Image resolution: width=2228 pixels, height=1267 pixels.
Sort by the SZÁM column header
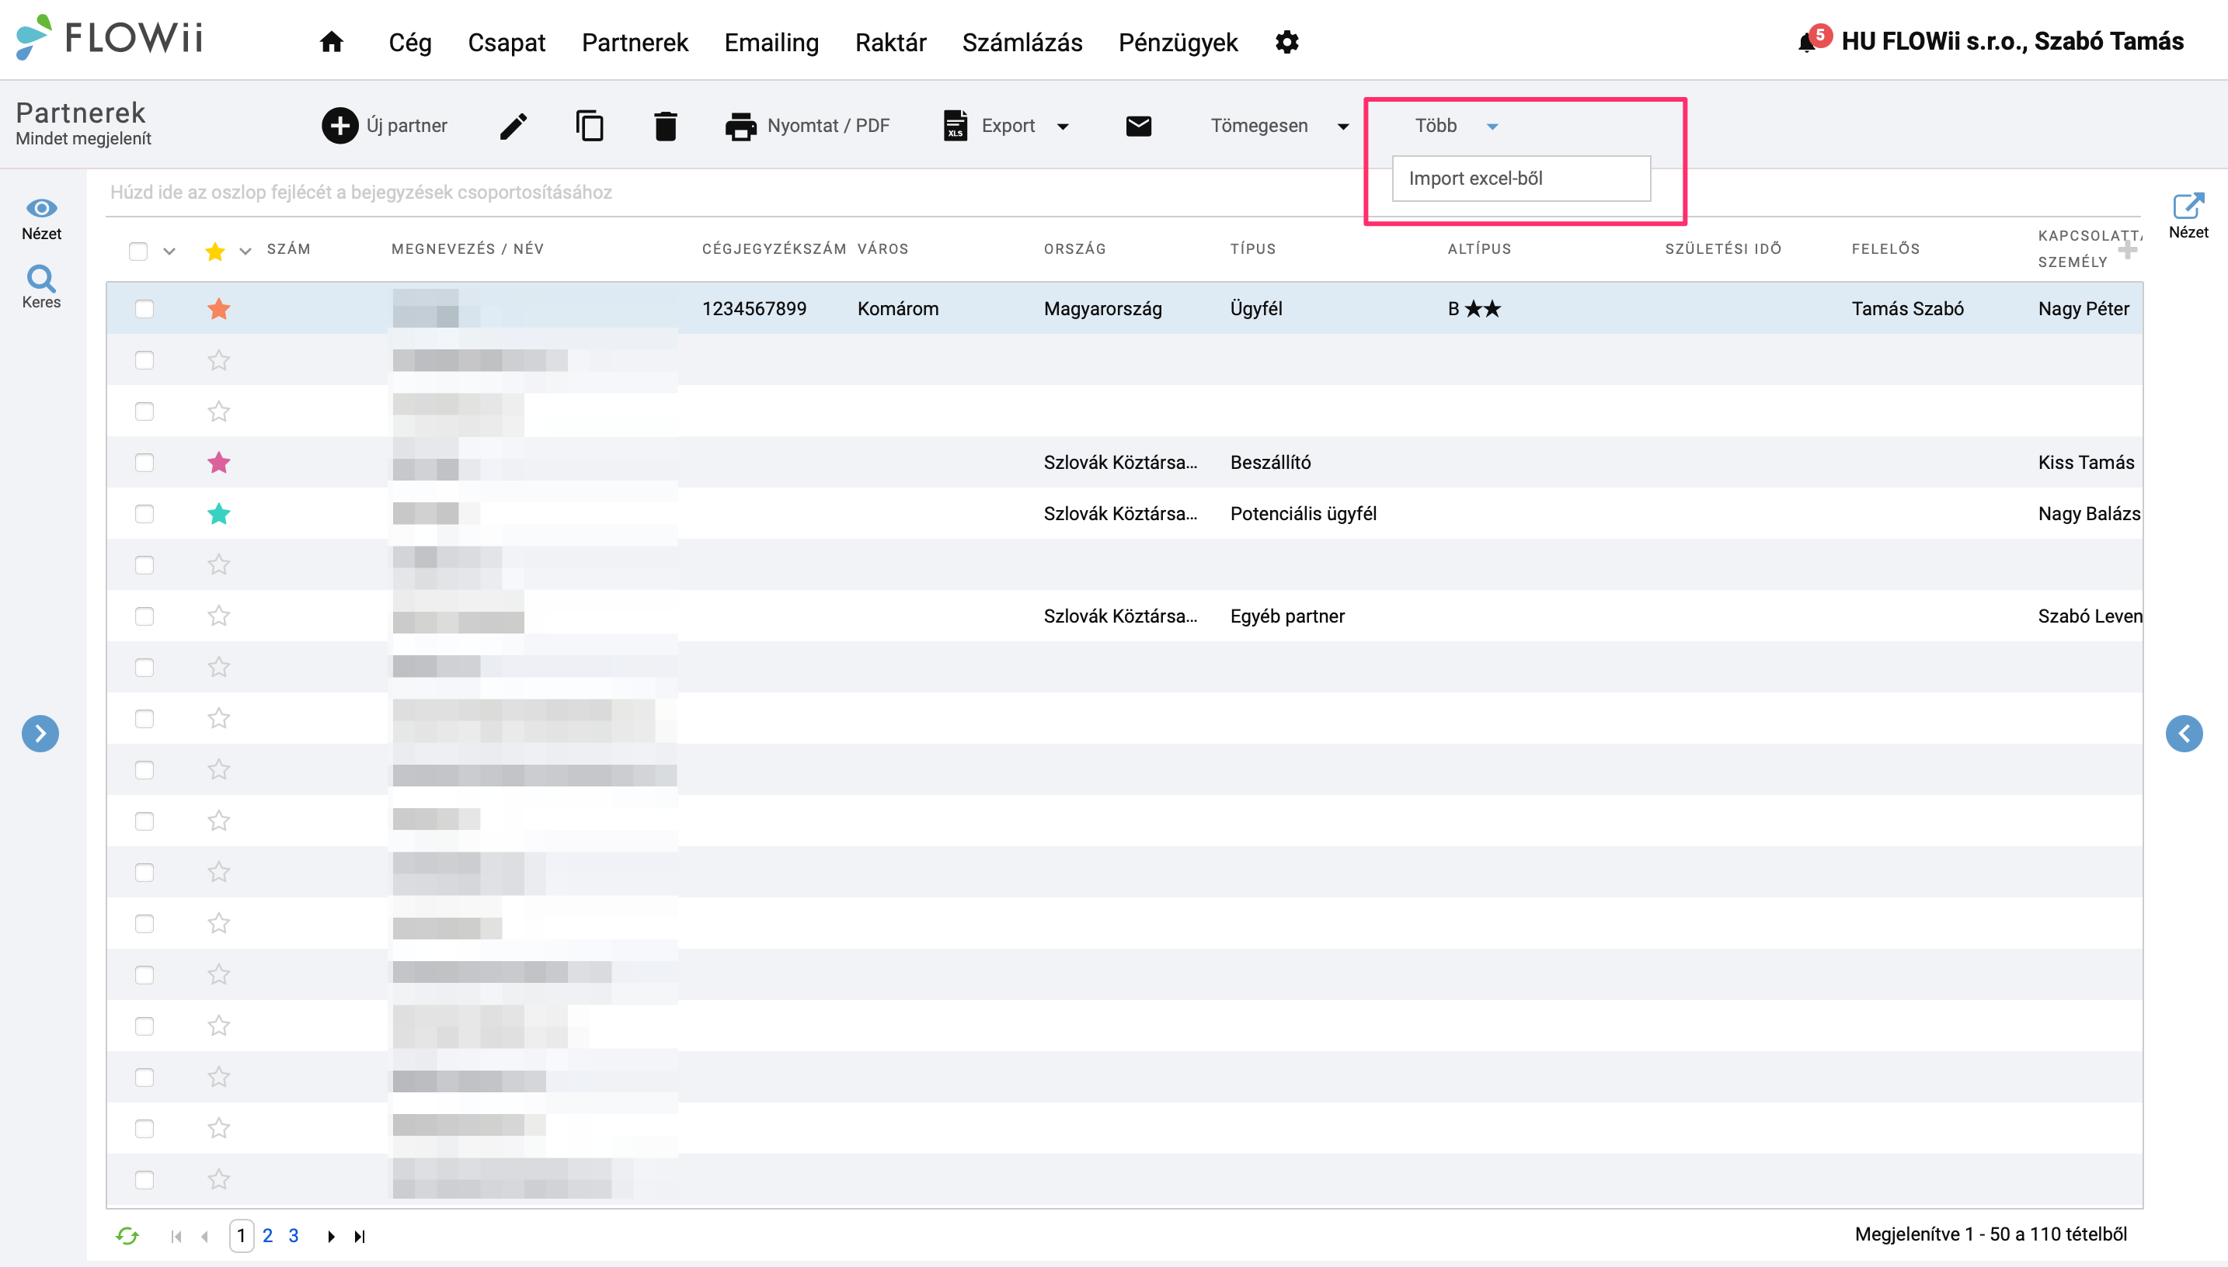288,249
